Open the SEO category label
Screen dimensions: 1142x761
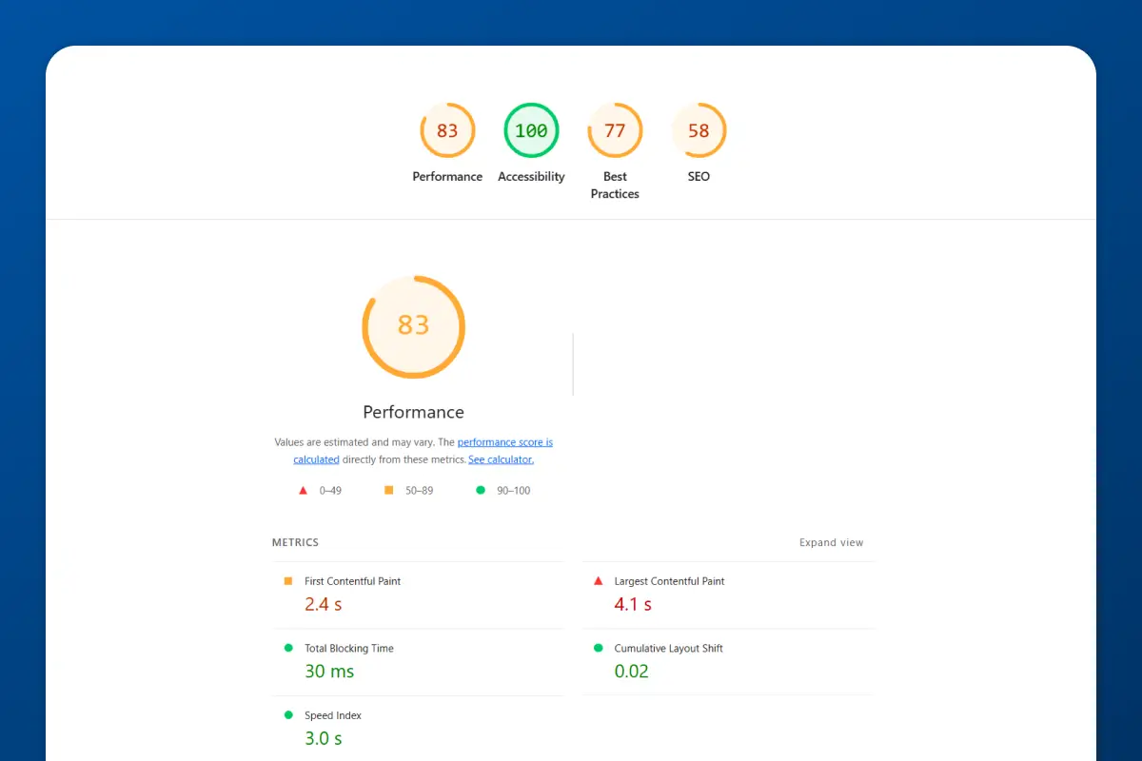[699, 176]
